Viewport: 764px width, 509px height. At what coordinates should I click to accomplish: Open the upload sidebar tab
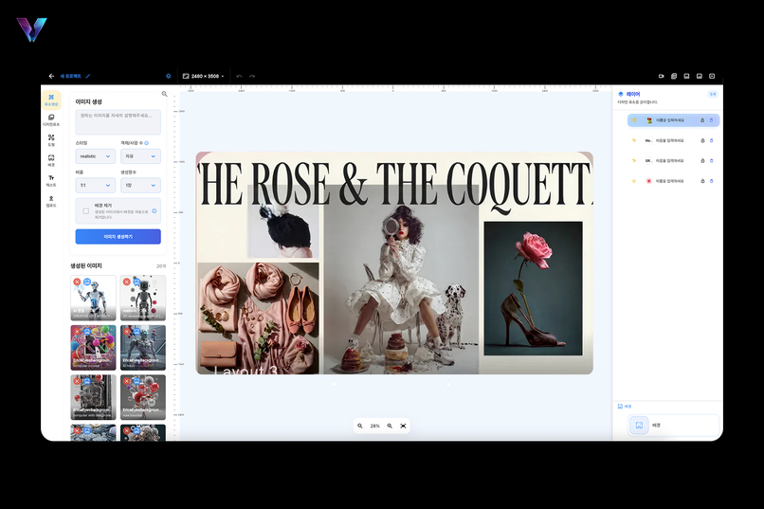[51, 201]
